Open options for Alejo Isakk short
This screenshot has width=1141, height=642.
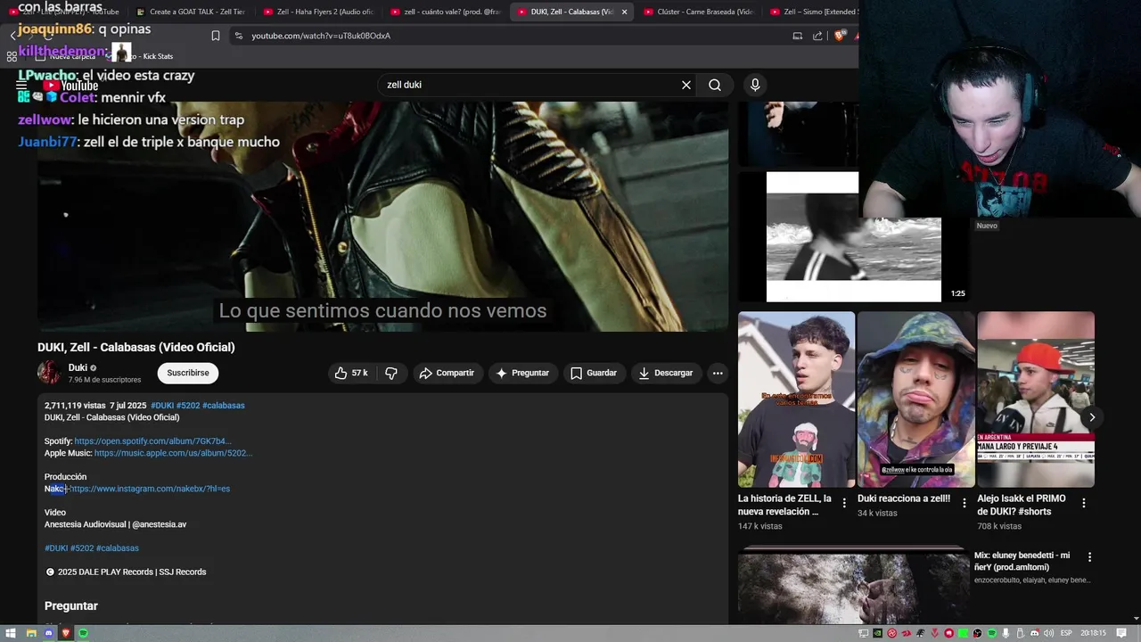tap(1084, 503)
